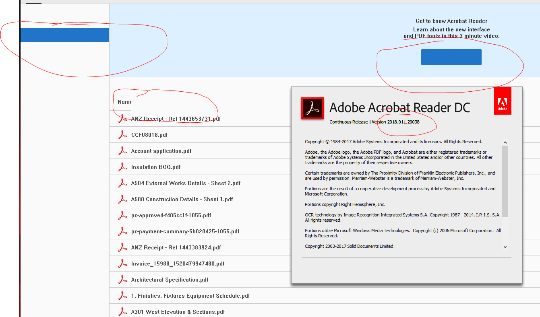Click the Adobe Acrobat Reader DC title text
The height and width of the screenshot is (317, 540).
pos(400,107)
